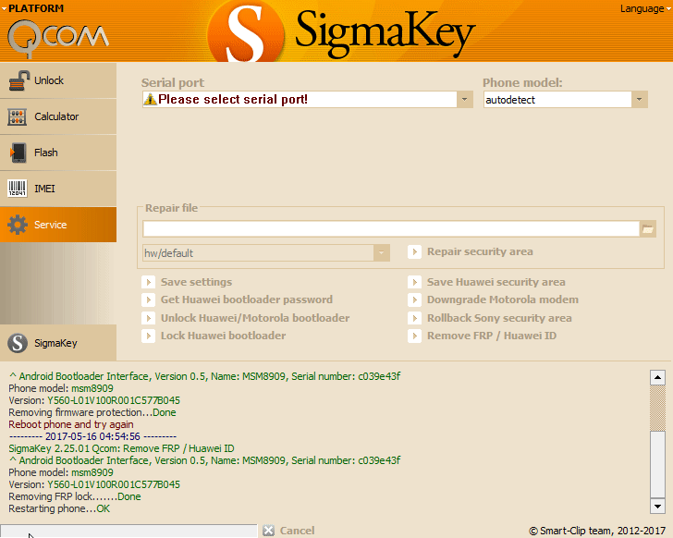Expand the hw/default dropdown
This screenshot has width=673, height=538.
[381, 253]
